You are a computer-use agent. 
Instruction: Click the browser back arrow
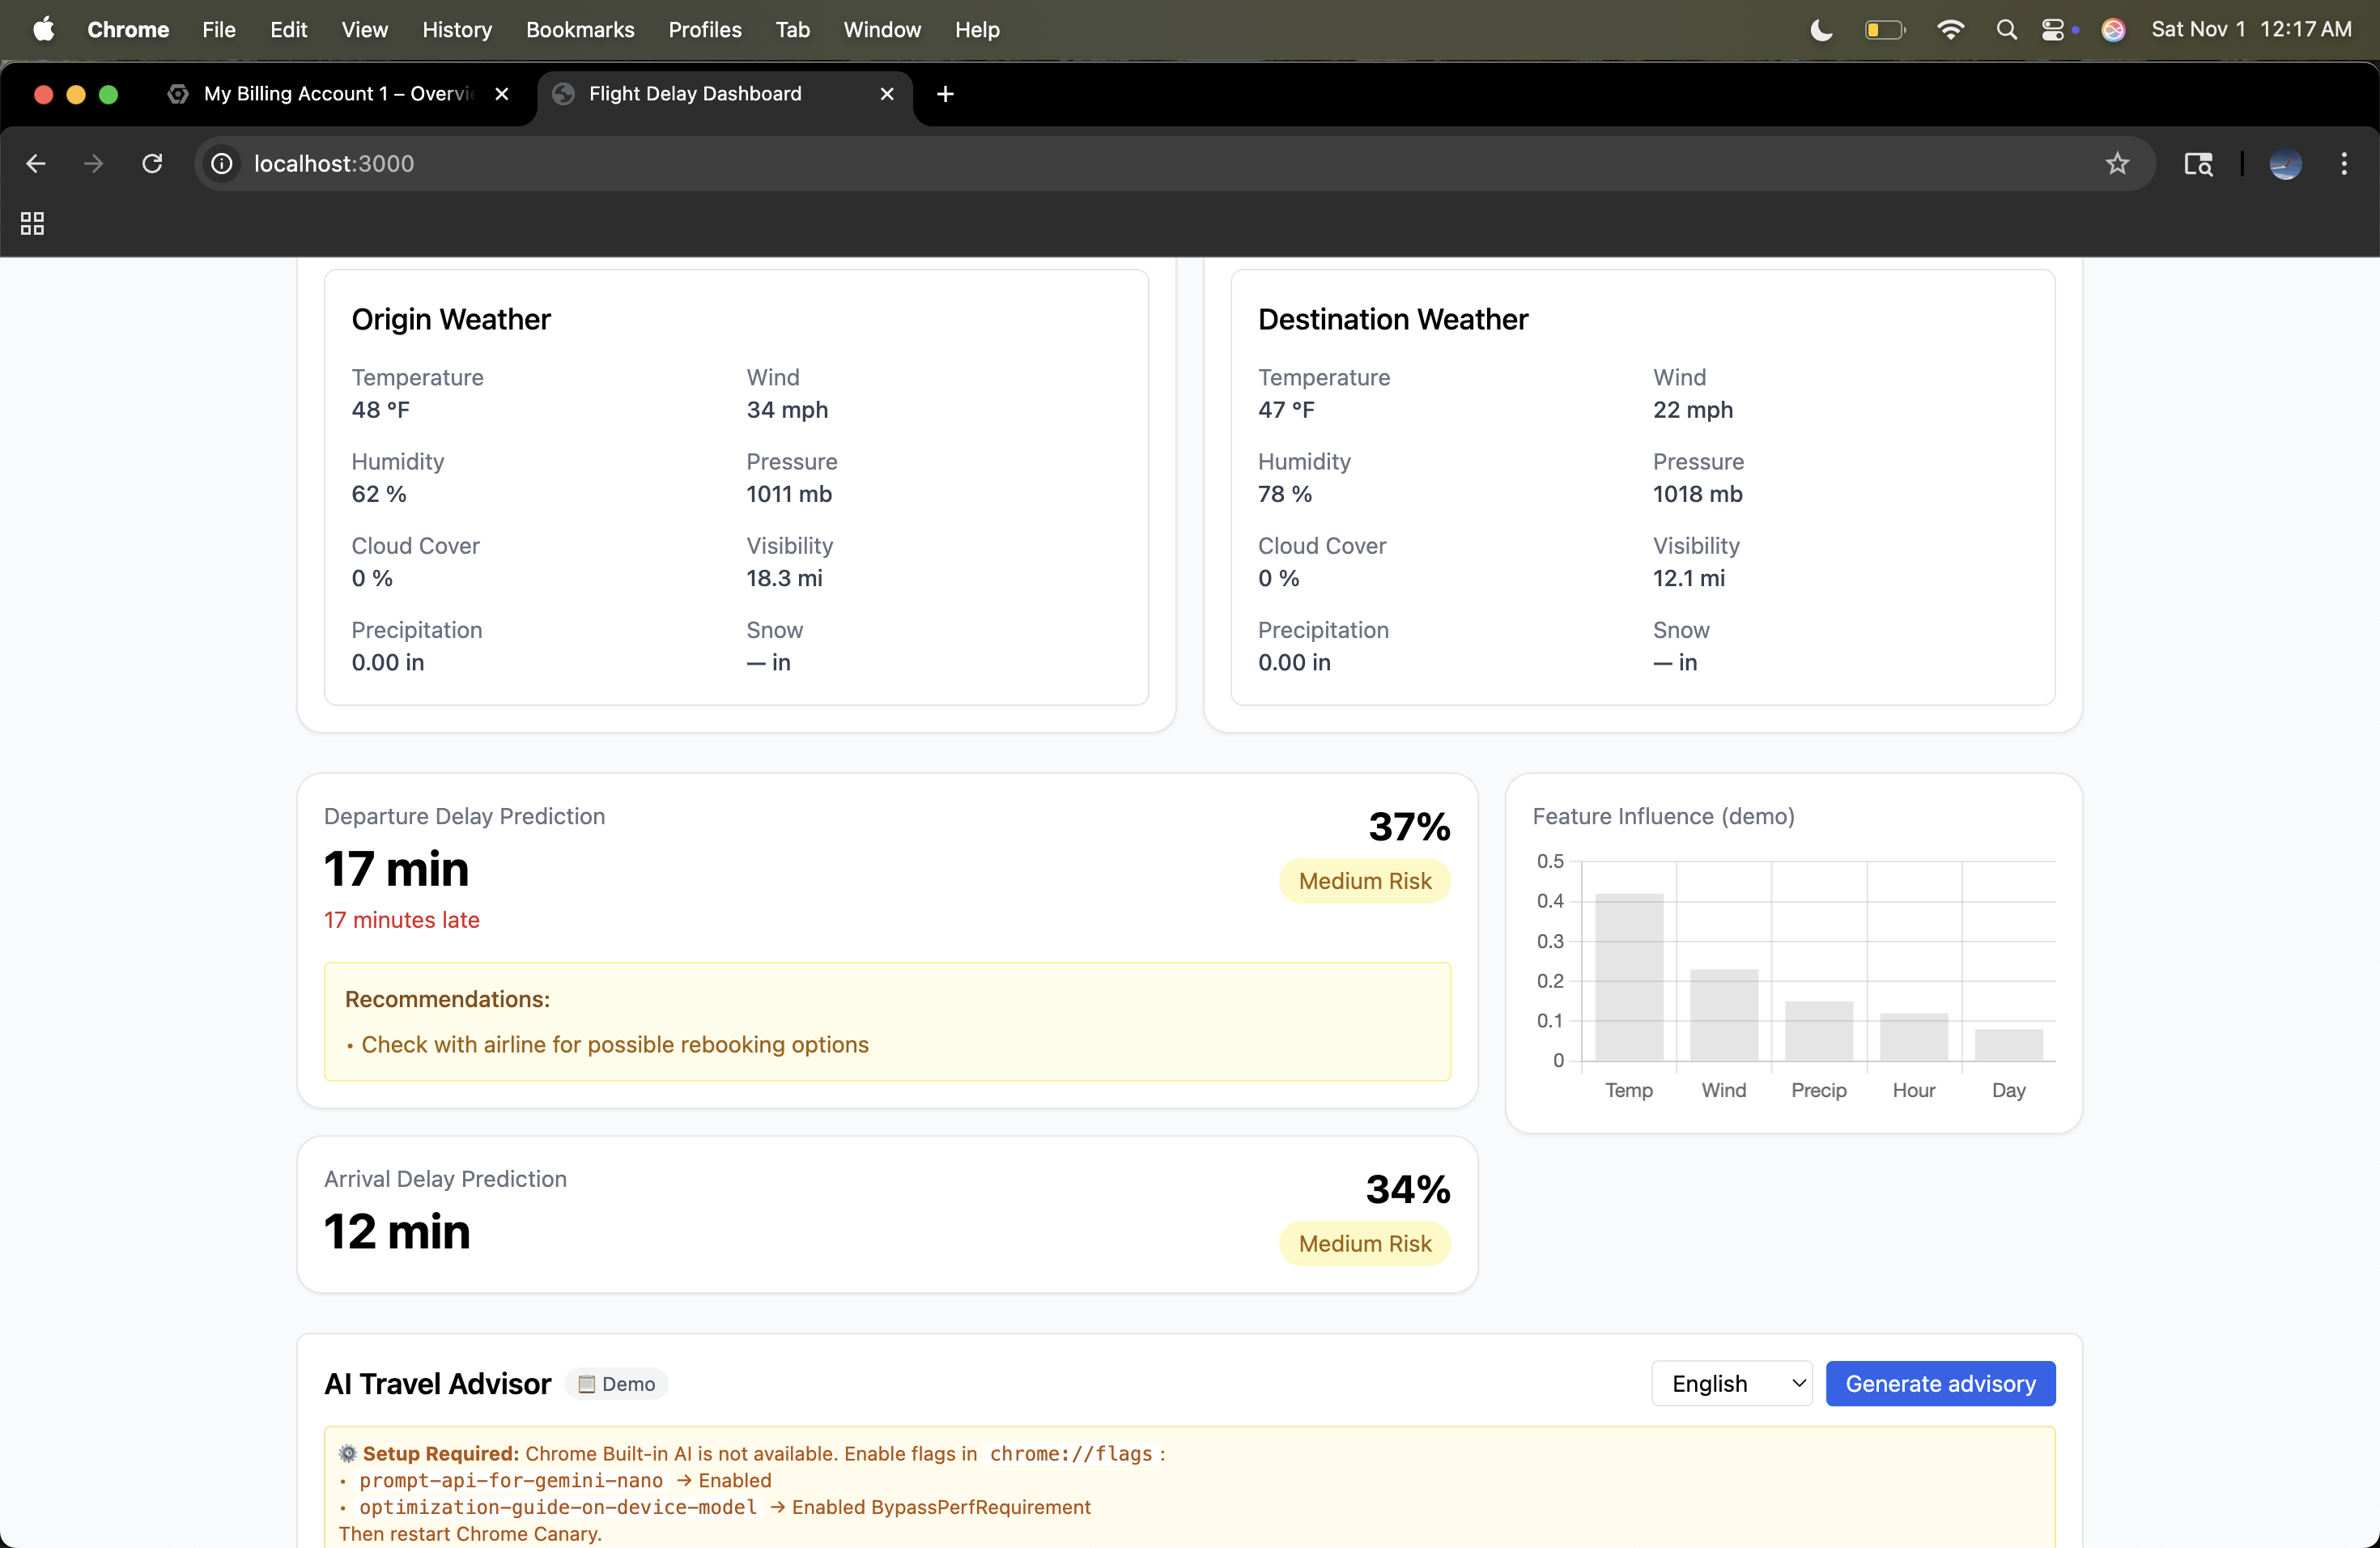[x=36, y=163]
